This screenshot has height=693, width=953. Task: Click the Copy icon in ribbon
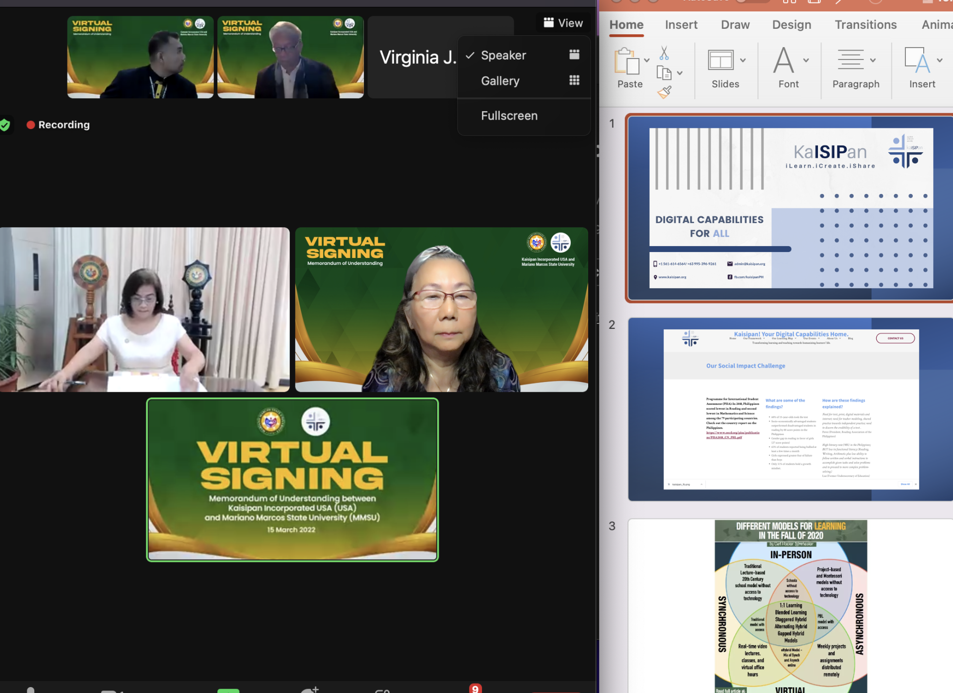tap(664, 73)
